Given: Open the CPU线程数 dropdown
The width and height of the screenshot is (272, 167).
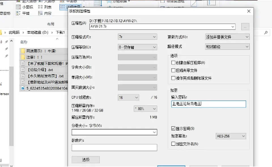Looking at the screenshot, I should (128, 97).
